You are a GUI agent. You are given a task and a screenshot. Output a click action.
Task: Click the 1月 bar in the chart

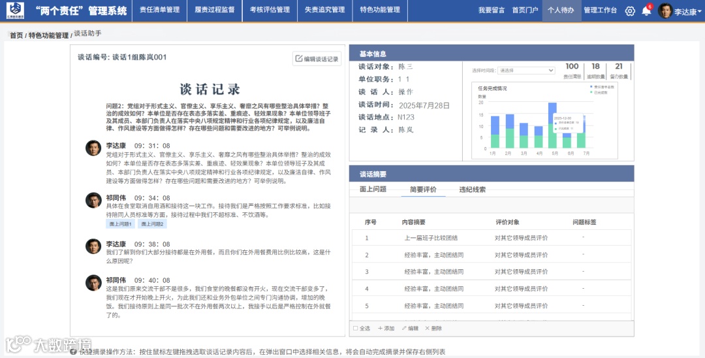point(495,132)
